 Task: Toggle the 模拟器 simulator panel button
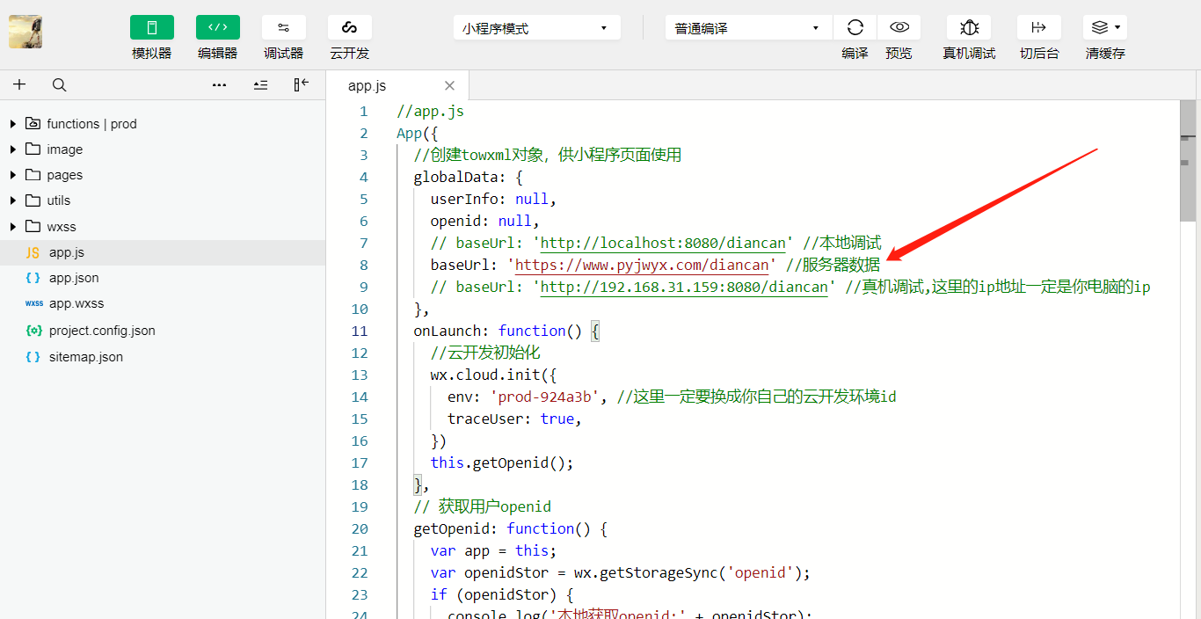(152, 27)
